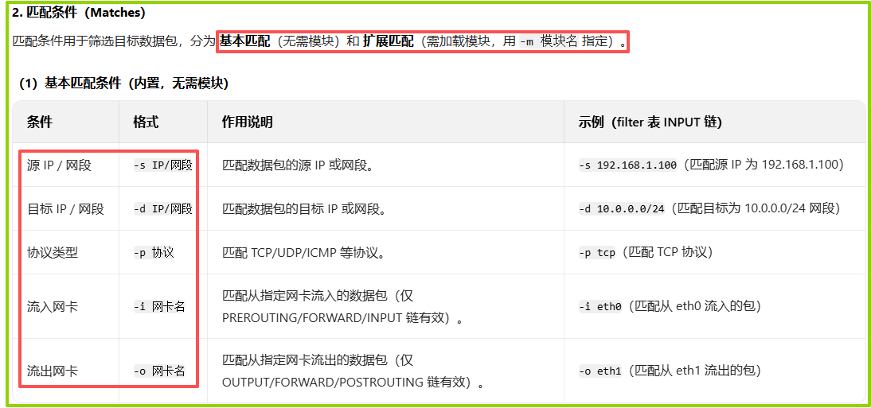Click the '条件' column header
This screenshot has height=408, width=871.
point(40,122)
